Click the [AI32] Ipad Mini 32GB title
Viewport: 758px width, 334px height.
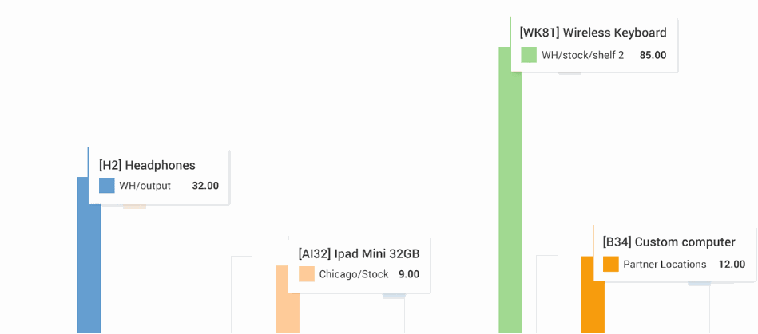(x=359, y=253)
